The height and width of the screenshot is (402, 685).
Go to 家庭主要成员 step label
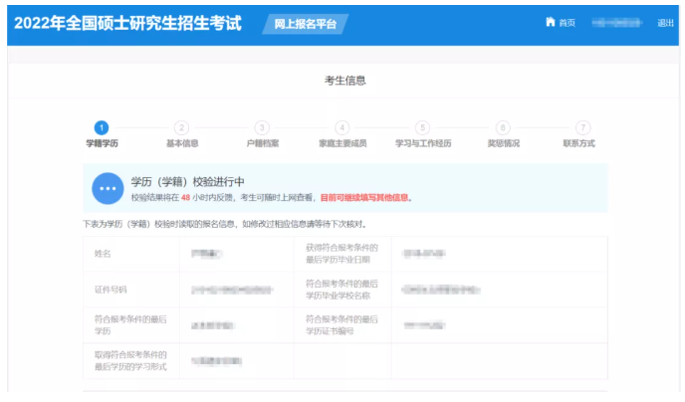pyautogui.click(x=342, y=143)
